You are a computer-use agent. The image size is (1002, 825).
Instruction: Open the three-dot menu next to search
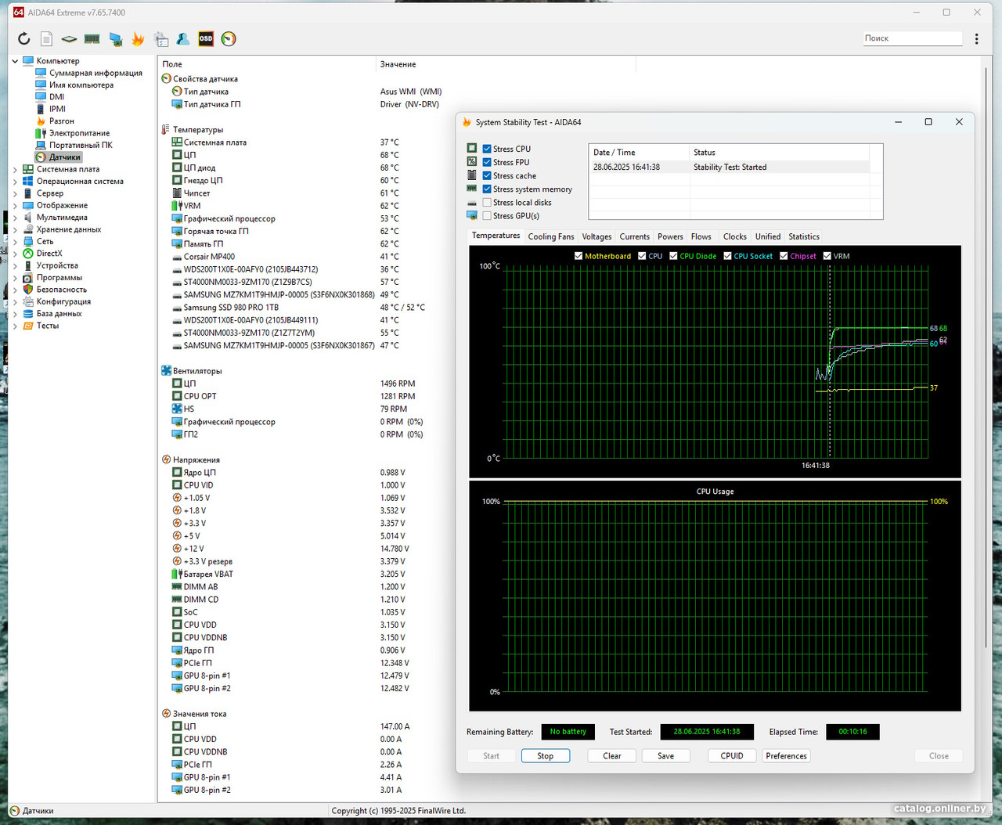[x=976, y=39]
